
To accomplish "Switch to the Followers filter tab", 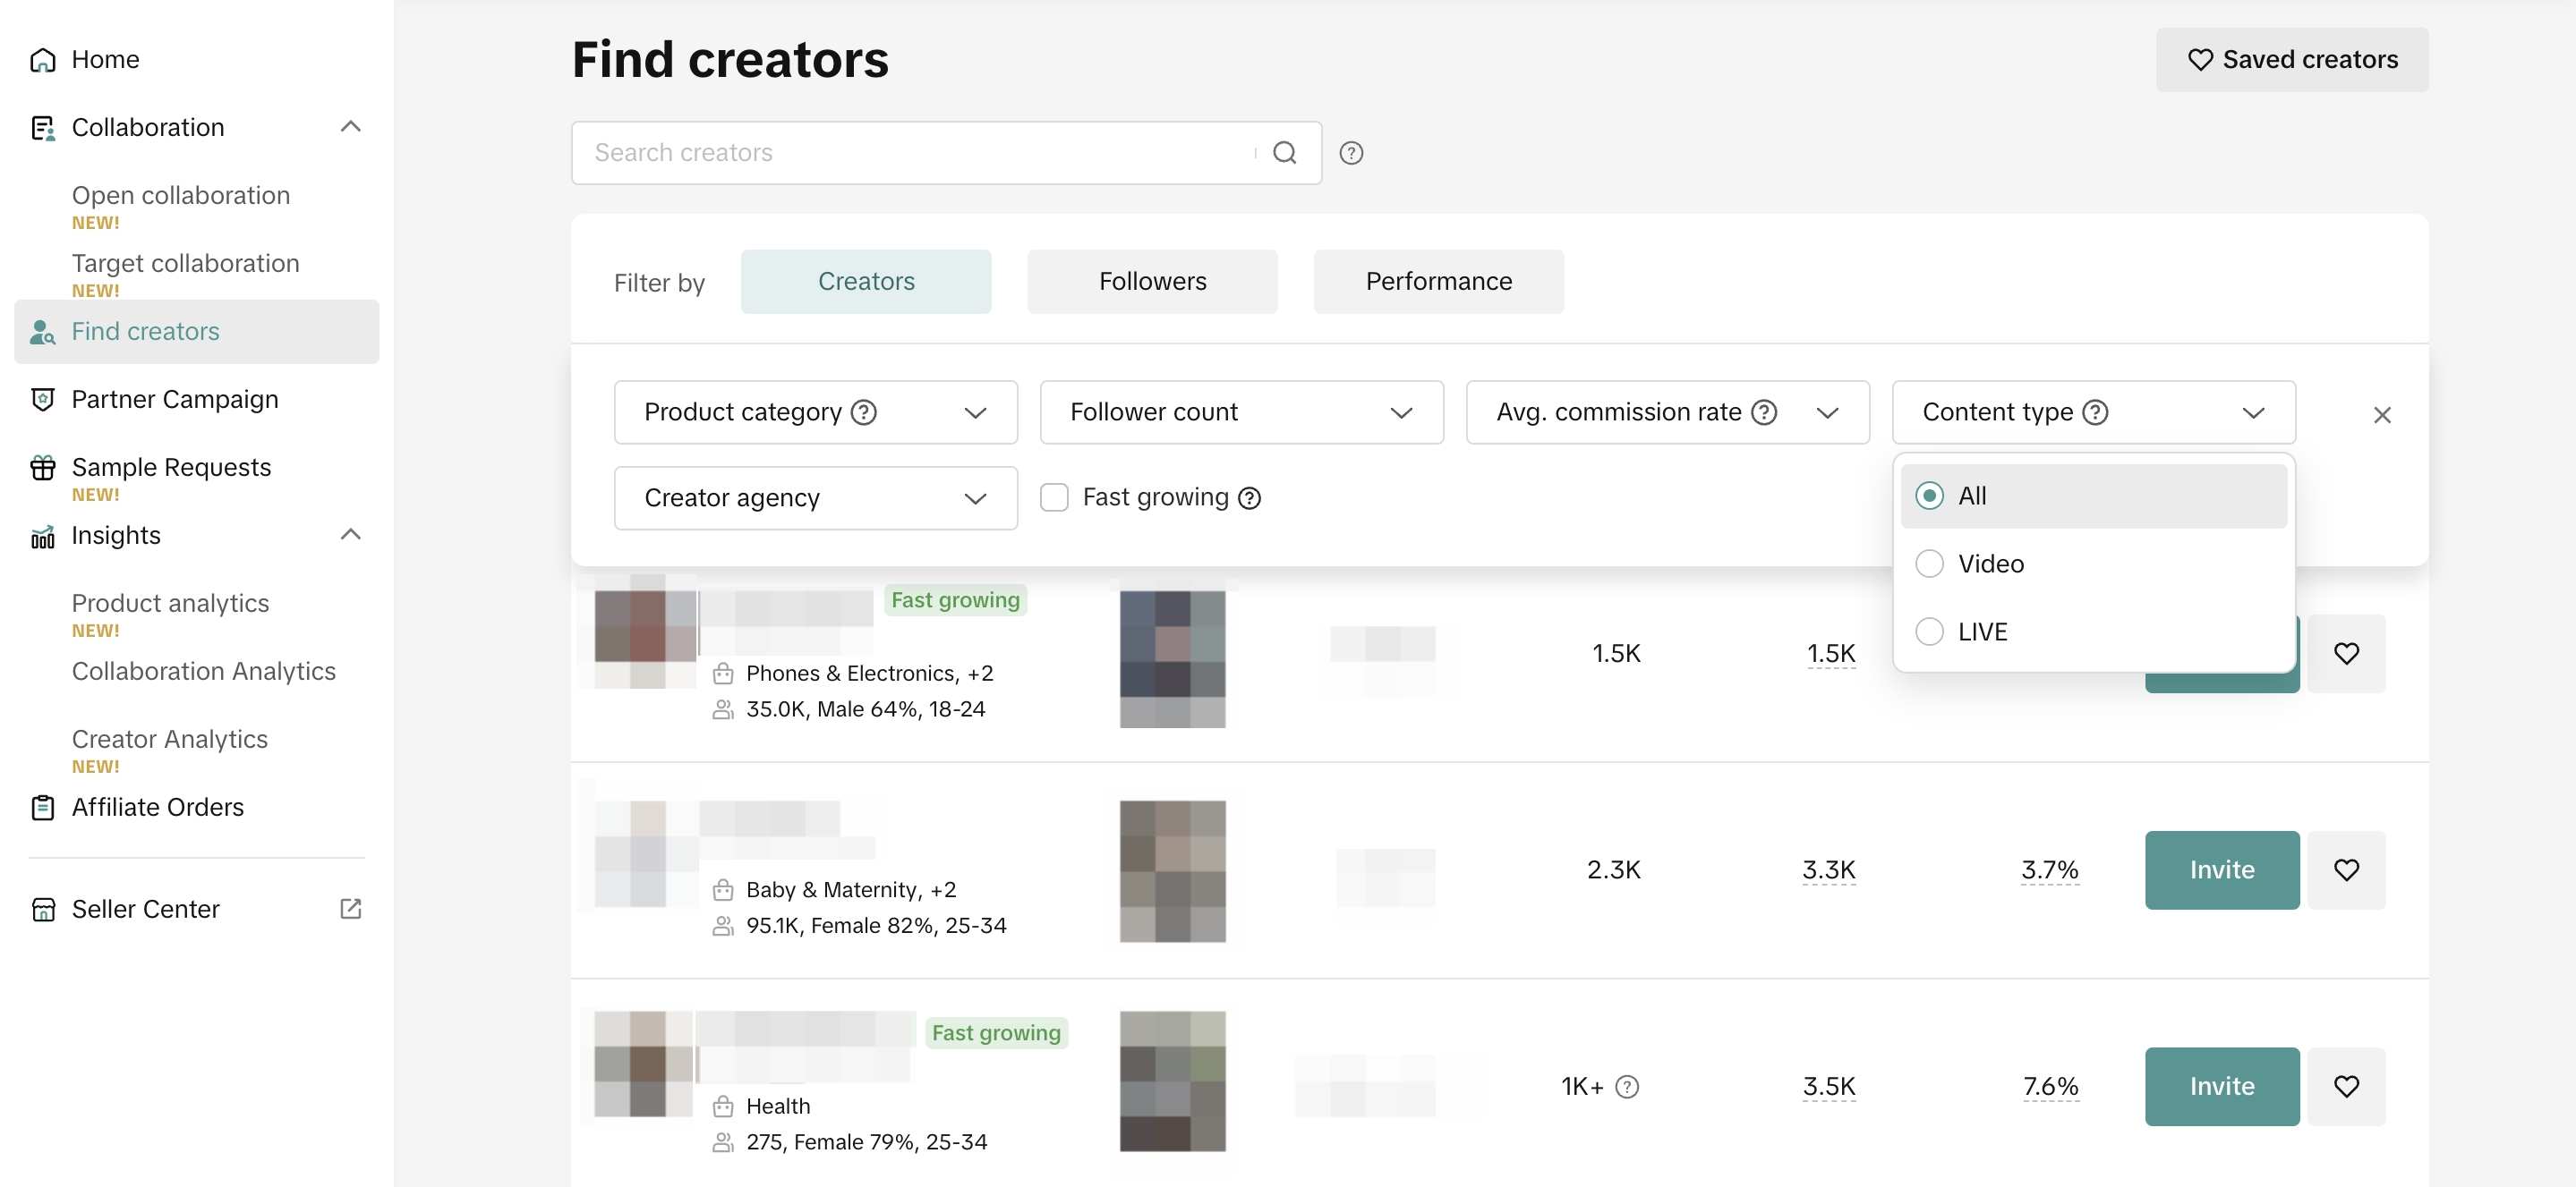I will pyautogui.click(x=1151, y=282).
